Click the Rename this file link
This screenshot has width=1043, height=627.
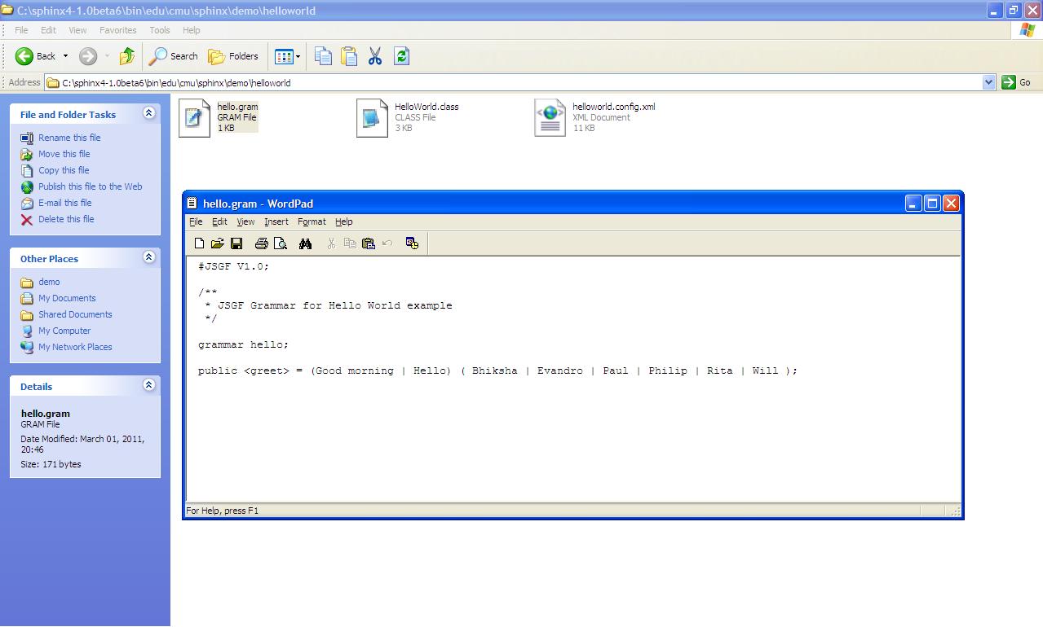click(69, 138)
